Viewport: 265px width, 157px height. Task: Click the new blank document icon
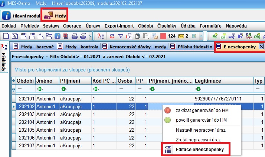tap(6, 36)
